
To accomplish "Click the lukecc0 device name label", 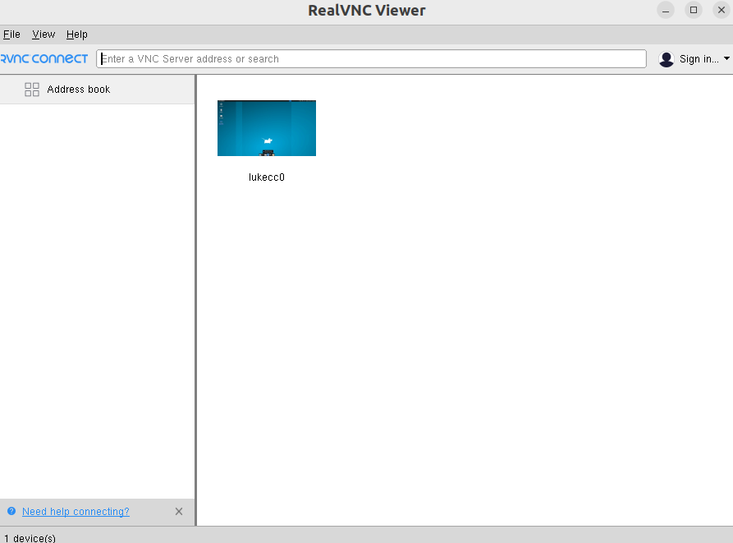I will pos(267,177).
